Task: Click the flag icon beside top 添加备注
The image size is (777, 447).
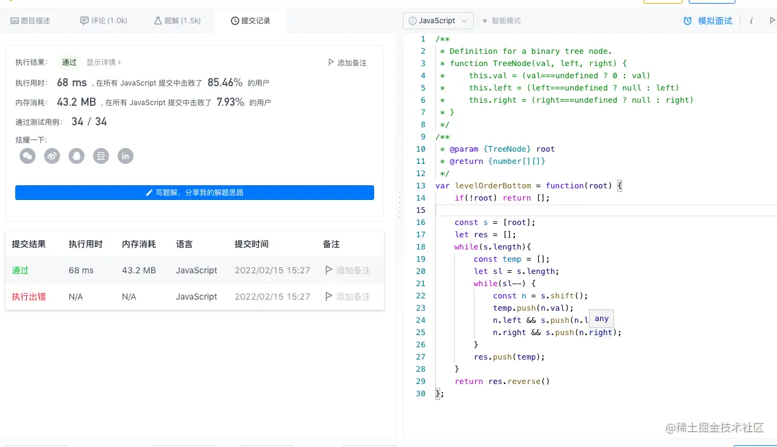Action: [x=331, y=62]
